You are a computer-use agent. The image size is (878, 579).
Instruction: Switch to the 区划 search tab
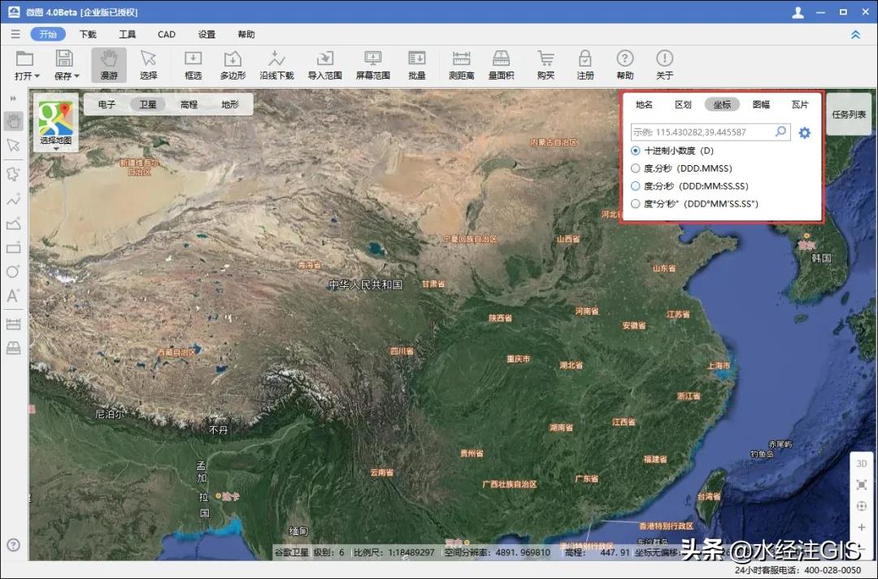[683, 105]
